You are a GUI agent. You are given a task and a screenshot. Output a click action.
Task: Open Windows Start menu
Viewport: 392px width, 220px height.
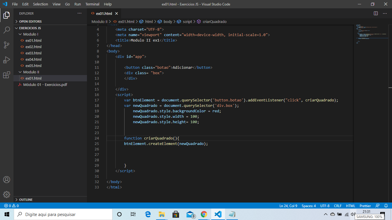7,214
